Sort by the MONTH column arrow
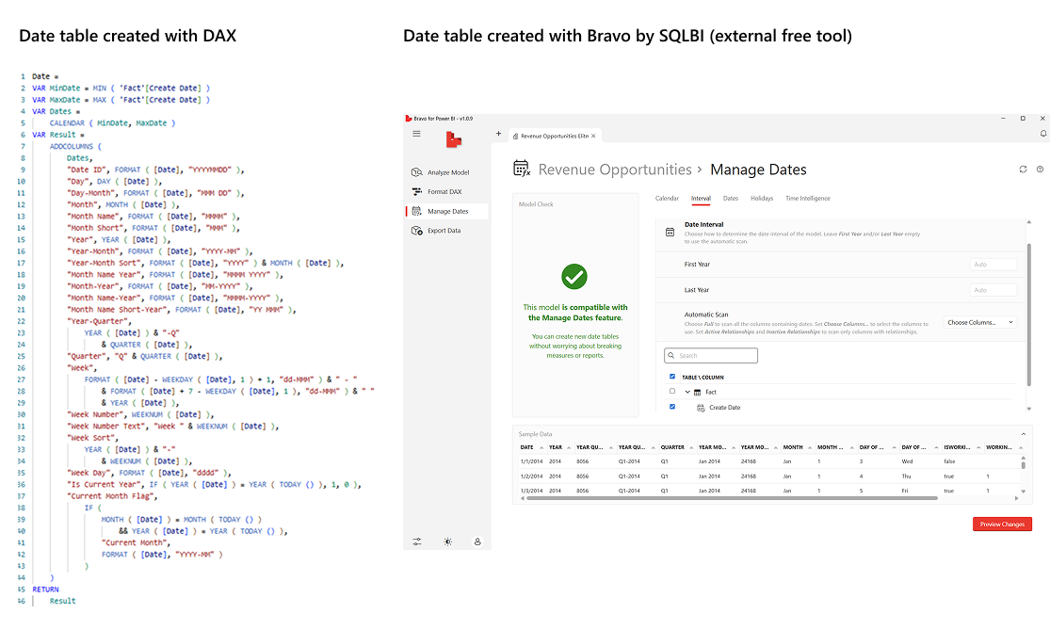This screenshot has height=630, width=1050. 810,447
